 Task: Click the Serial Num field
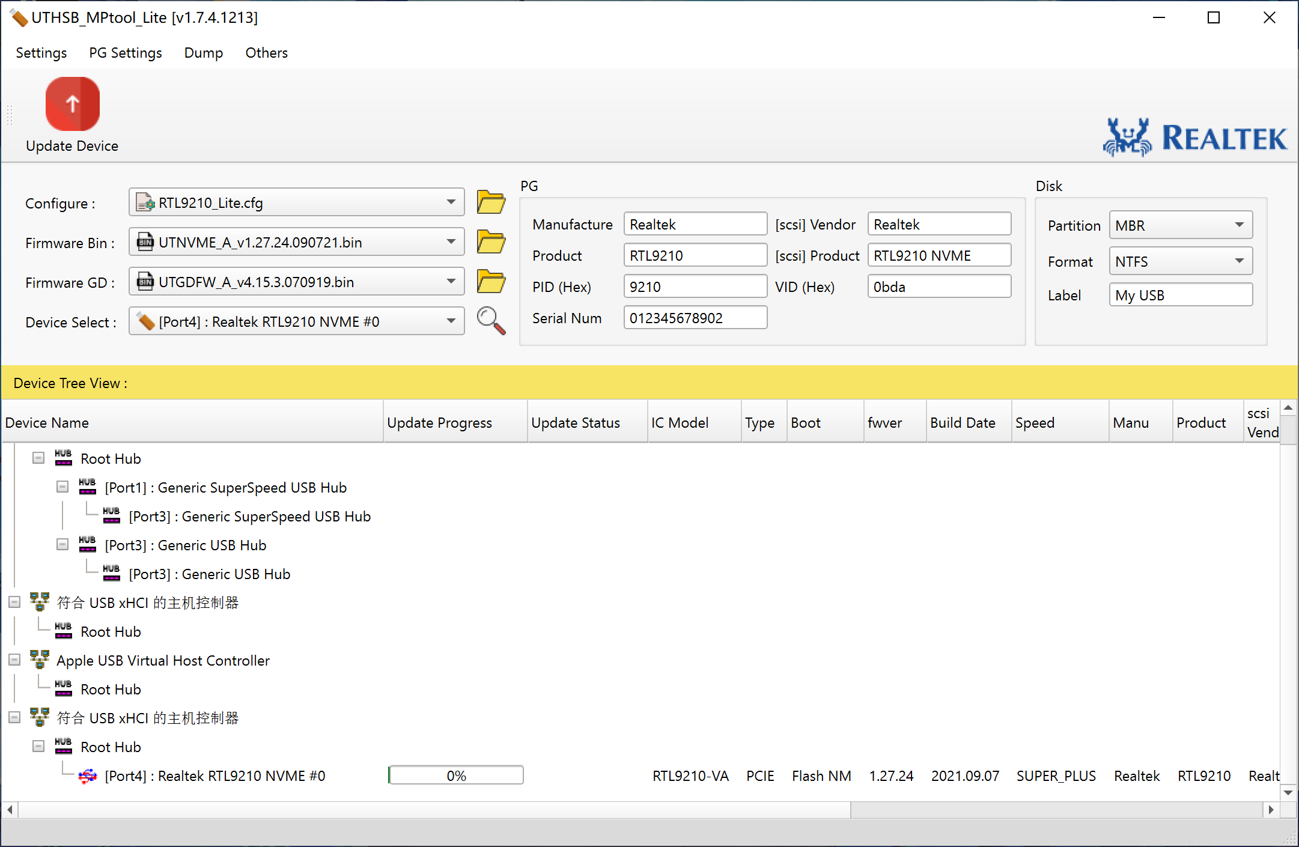click(695, 318)
